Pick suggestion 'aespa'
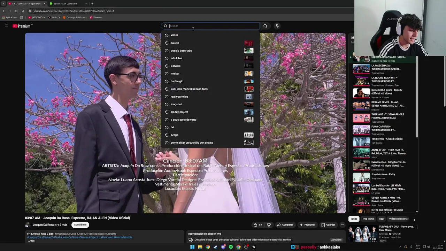The image size is (446, 251). pyautogui.click(x=210, y=135)
